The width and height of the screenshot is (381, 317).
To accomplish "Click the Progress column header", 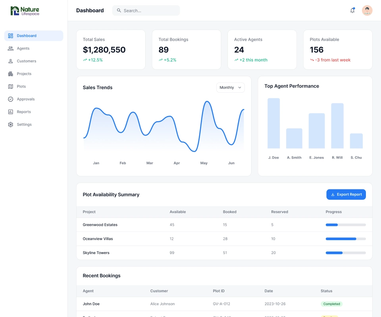I will point(334,212).
